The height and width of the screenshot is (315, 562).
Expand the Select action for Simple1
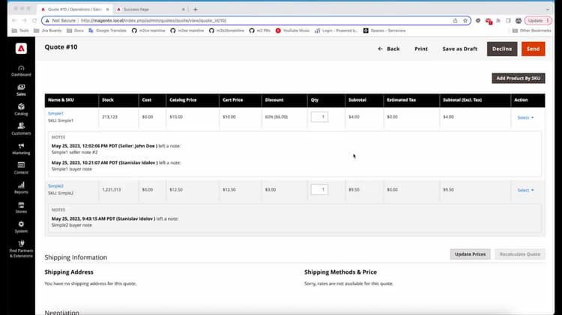(525, 117)
